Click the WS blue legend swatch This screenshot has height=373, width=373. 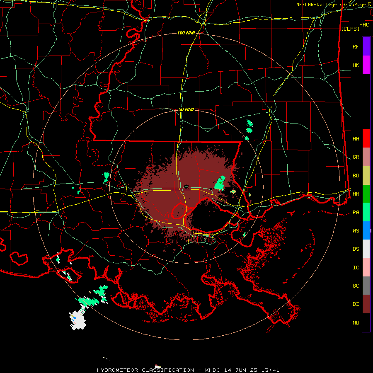(x=366, y=230)
